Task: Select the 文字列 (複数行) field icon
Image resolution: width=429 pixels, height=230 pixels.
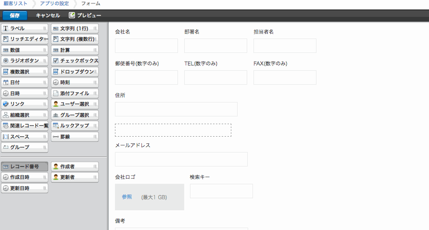Action: [x=55, y=39]
